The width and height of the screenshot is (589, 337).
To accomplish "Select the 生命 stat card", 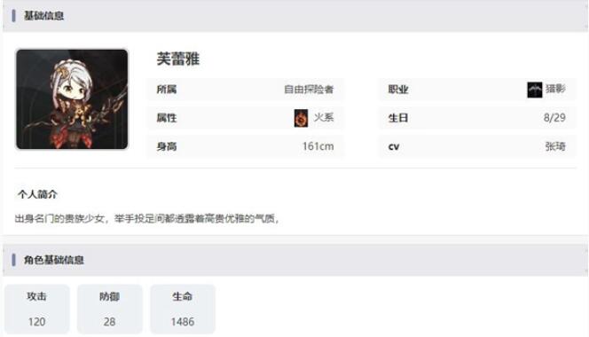I will click(183, 309).
